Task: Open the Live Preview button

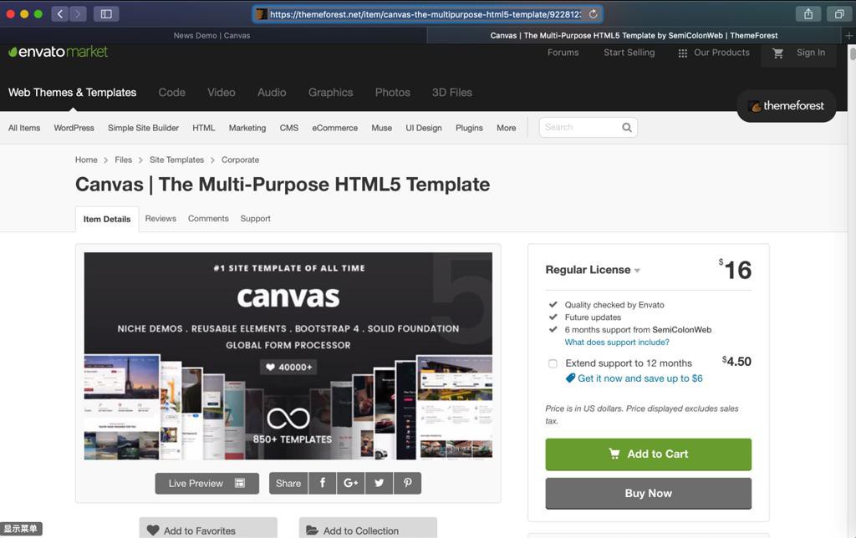Action: point(207,483)
